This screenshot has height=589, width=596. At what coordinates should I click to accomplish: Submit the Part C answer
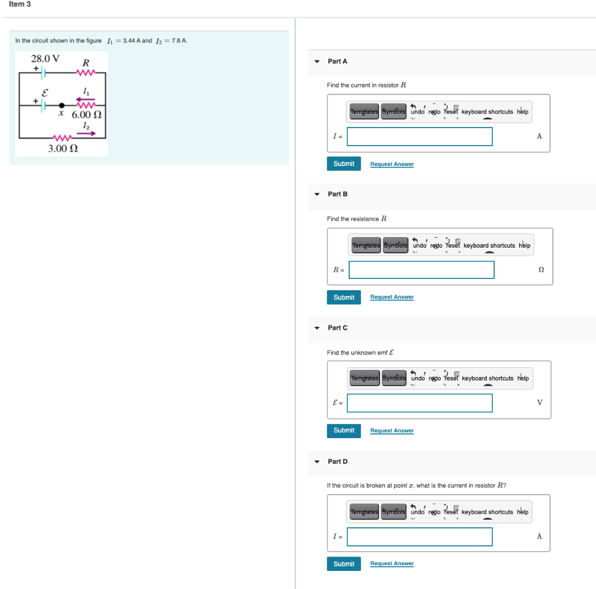[x=343, y=431]
